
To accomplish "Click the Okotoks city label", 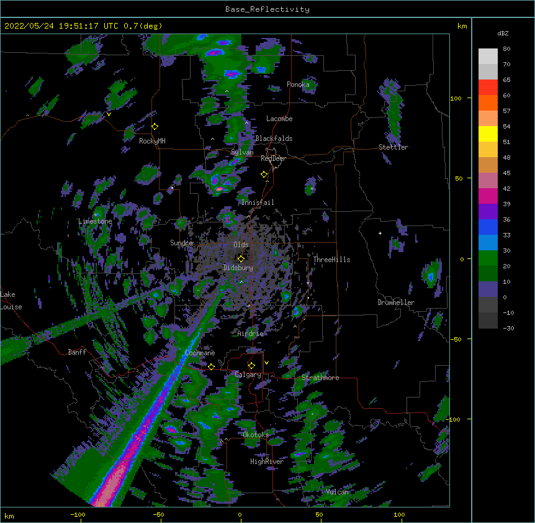I will tap(256, 435).
